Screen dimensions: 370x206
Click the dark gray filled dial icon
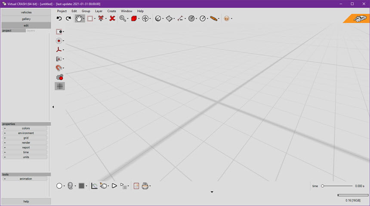point(191,18)
